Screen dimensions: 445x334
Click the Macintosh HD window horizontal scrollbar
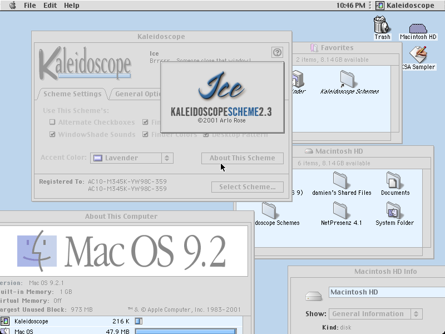click(338, 252)
